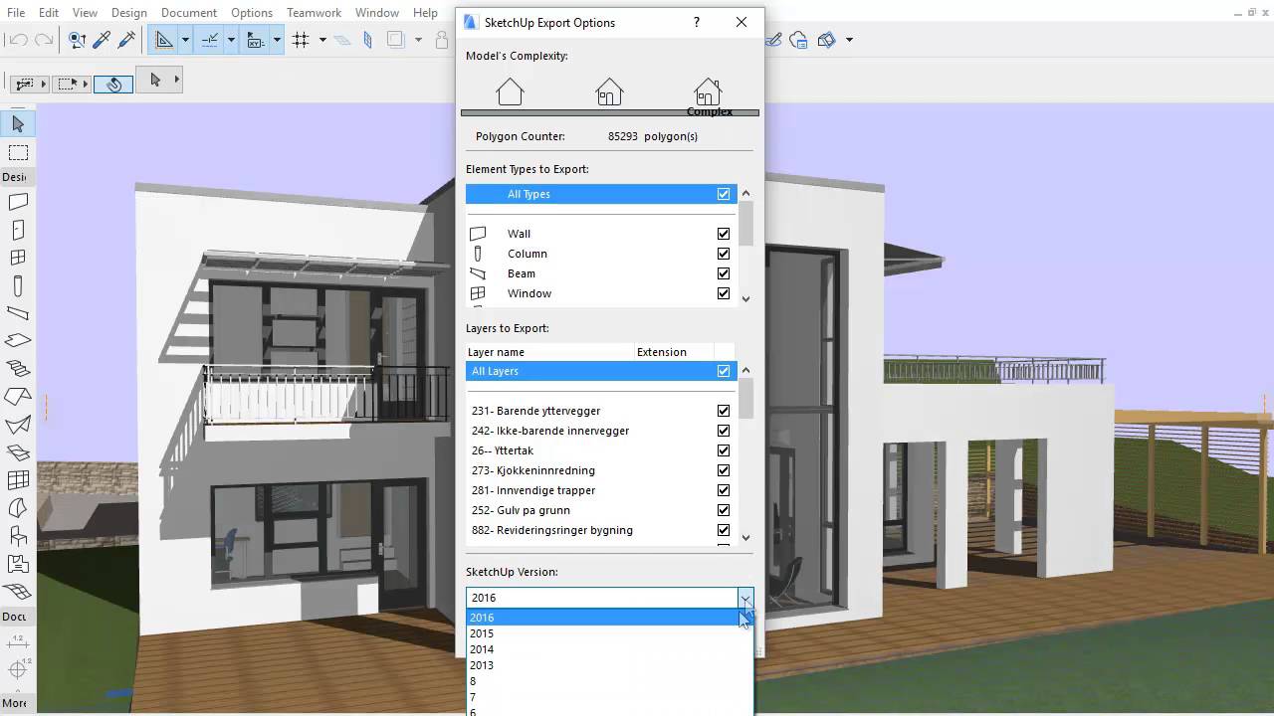Open the Guide Lines options dropdown arrow
Viewport: 1274px width, 716px height.
tap(185, 40)
